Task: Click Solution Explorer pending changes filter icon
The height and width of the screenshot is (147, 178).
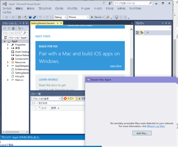Action: 19,28
